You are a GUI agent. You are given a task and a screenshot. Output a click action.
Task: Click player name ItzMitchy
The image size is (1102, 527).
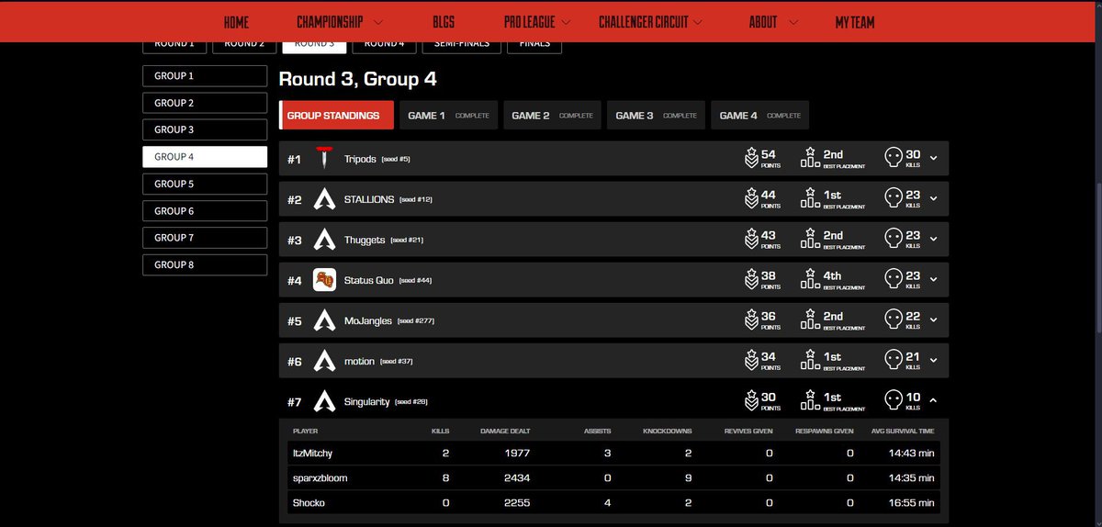[x=310, y=453]
